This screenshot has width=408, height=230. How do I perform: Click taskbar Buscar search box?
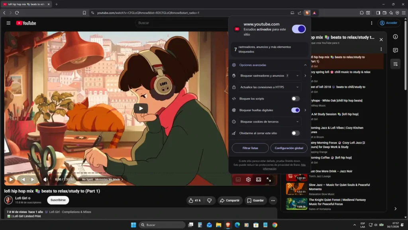point(162,225)
